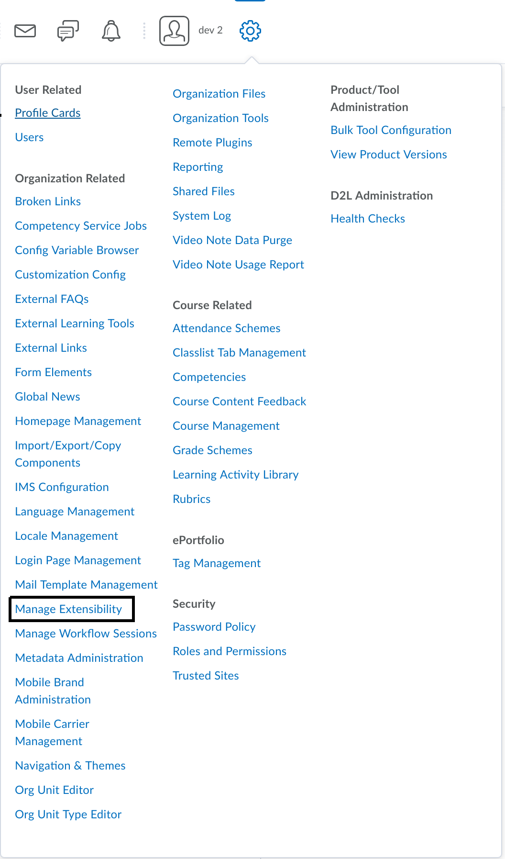The width and height of the screenshot is (505, 859).
Task: Navigate to Roles and Permissions
Action: (x=230, y=651)
